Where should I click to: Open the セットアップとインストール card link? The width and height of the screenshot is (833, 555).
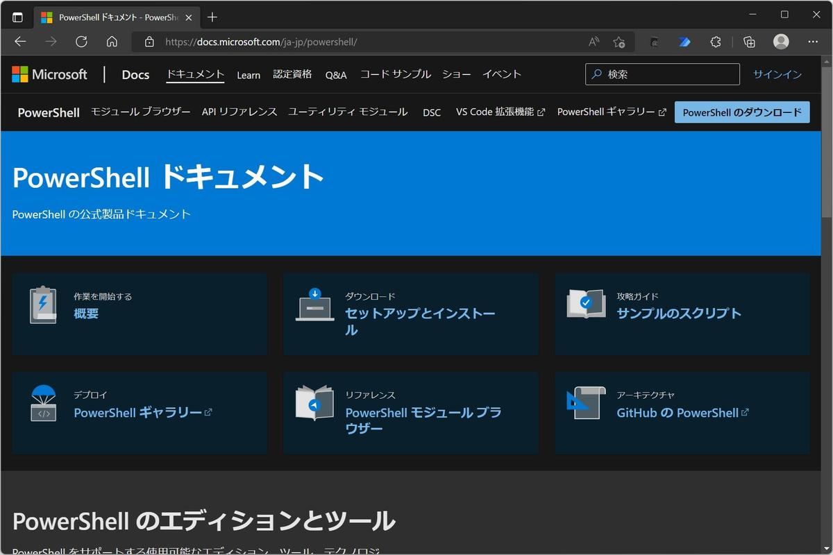point(420,322)
